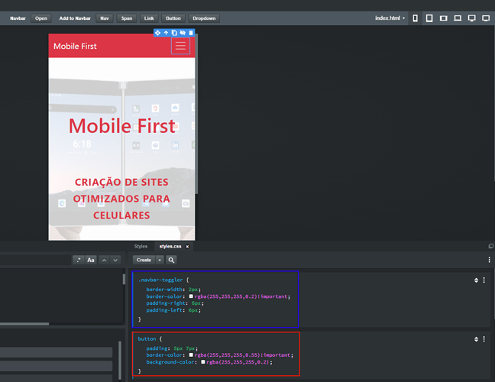
Task: Open the CSS search magnifier
Action: tap(171, 260)
